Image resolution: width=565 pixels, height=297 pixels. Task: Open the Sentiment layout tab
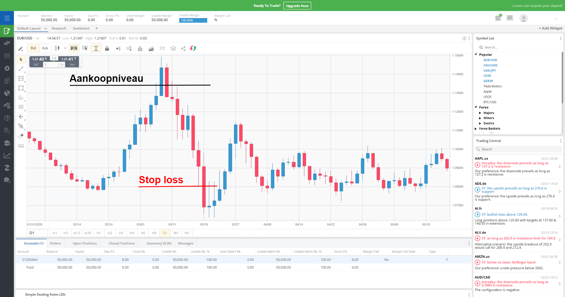81,28
